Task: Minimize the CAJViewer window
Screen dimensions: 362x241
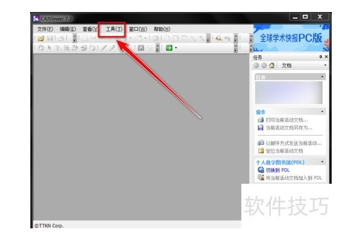Action: pyautogui.click(x=295, y=17)
